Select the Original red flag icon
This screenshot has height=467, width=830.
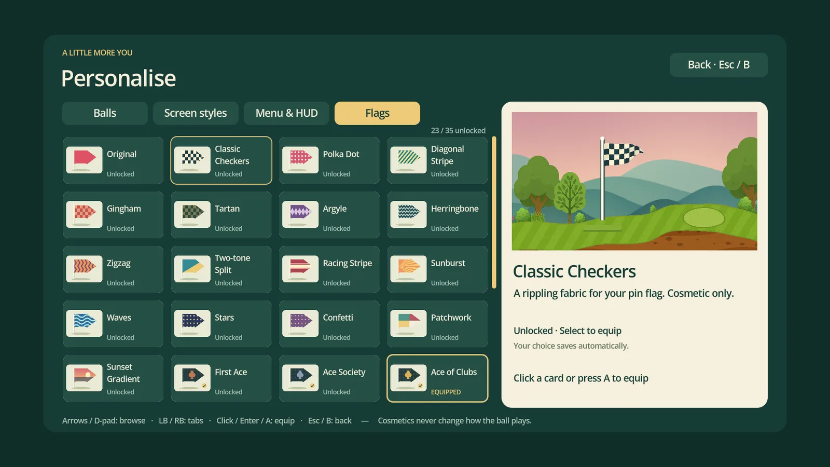click(x=84, y=160)
